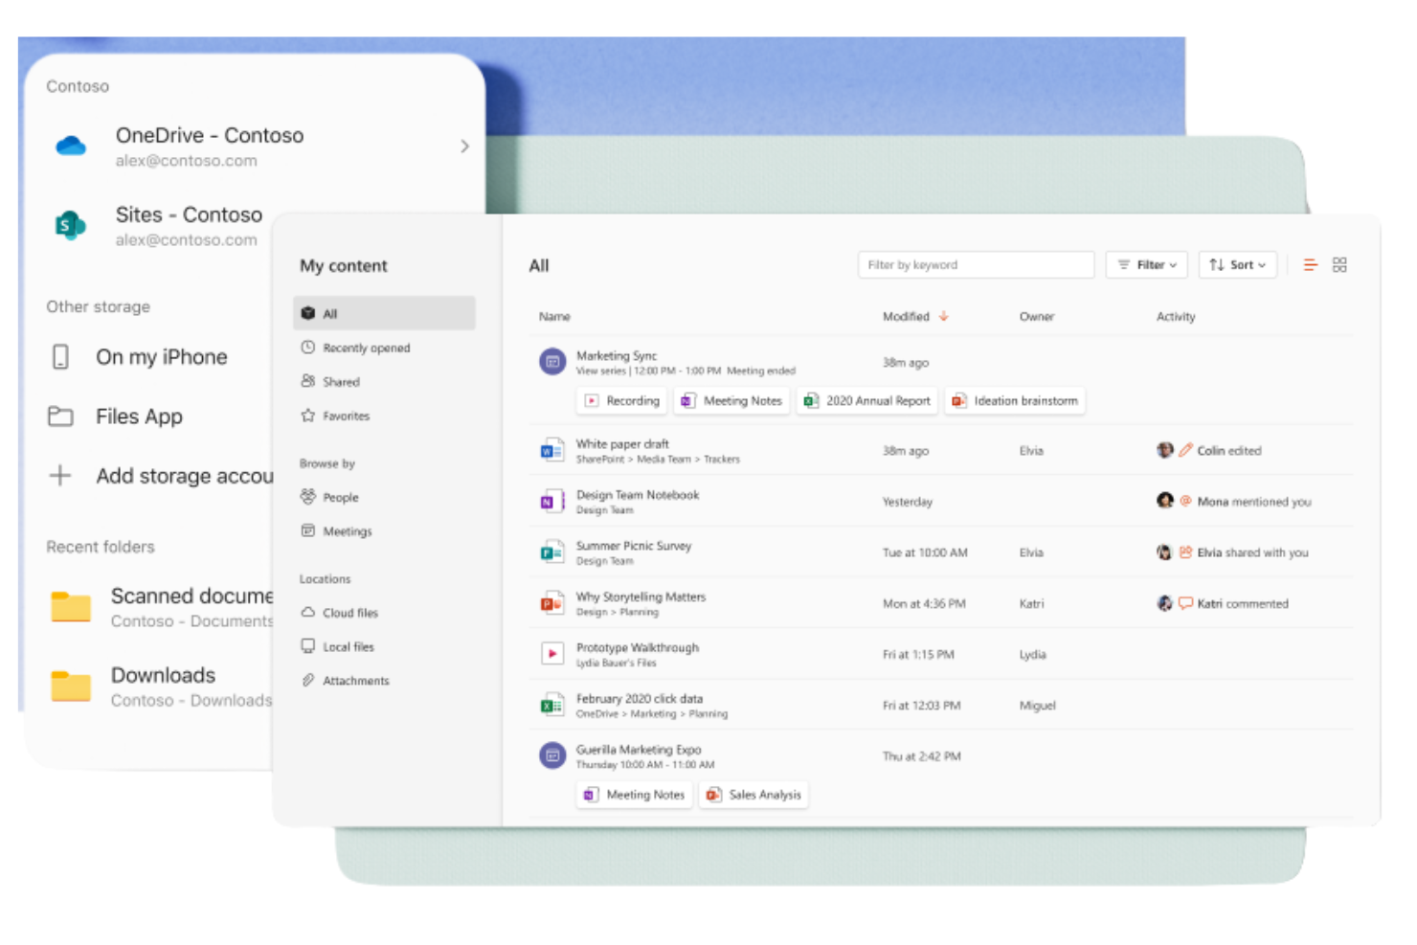Browse files by People
The image size is (1417, 945).
pos(341,497)
